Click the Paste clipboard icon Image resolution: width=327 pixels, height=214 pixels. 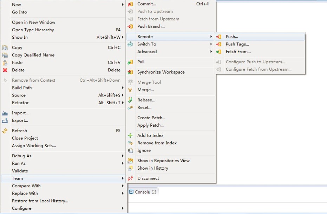(x=5, y=63)
